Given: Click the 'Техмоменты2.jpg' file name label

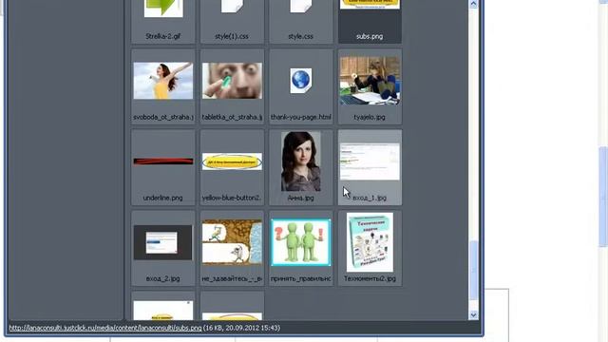Looking at the screenshot, I should tap(370, 278).
